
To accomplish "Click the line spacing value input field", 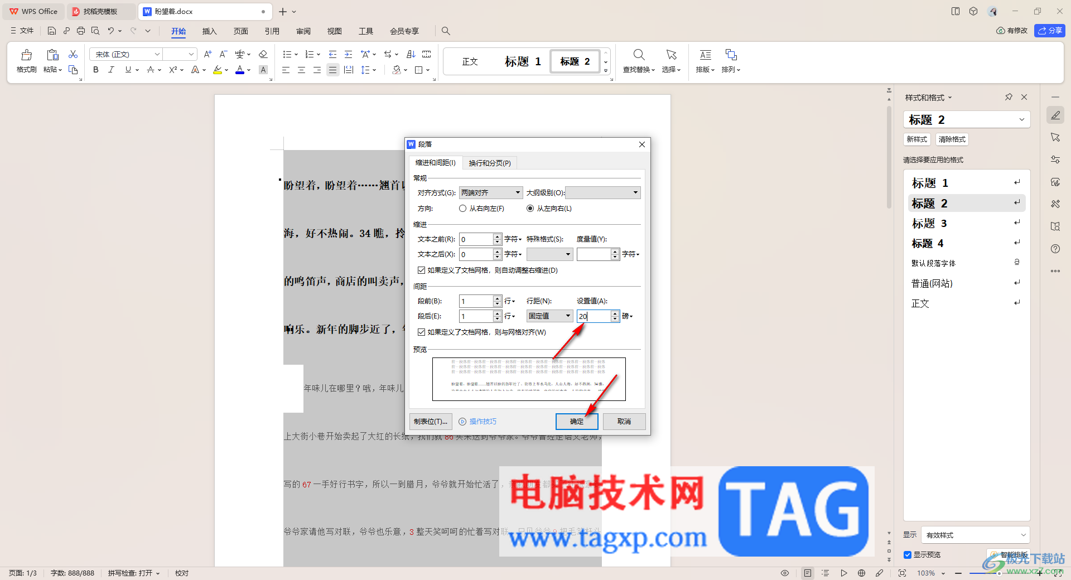I will pyautogui.click(x=594, y=316).
